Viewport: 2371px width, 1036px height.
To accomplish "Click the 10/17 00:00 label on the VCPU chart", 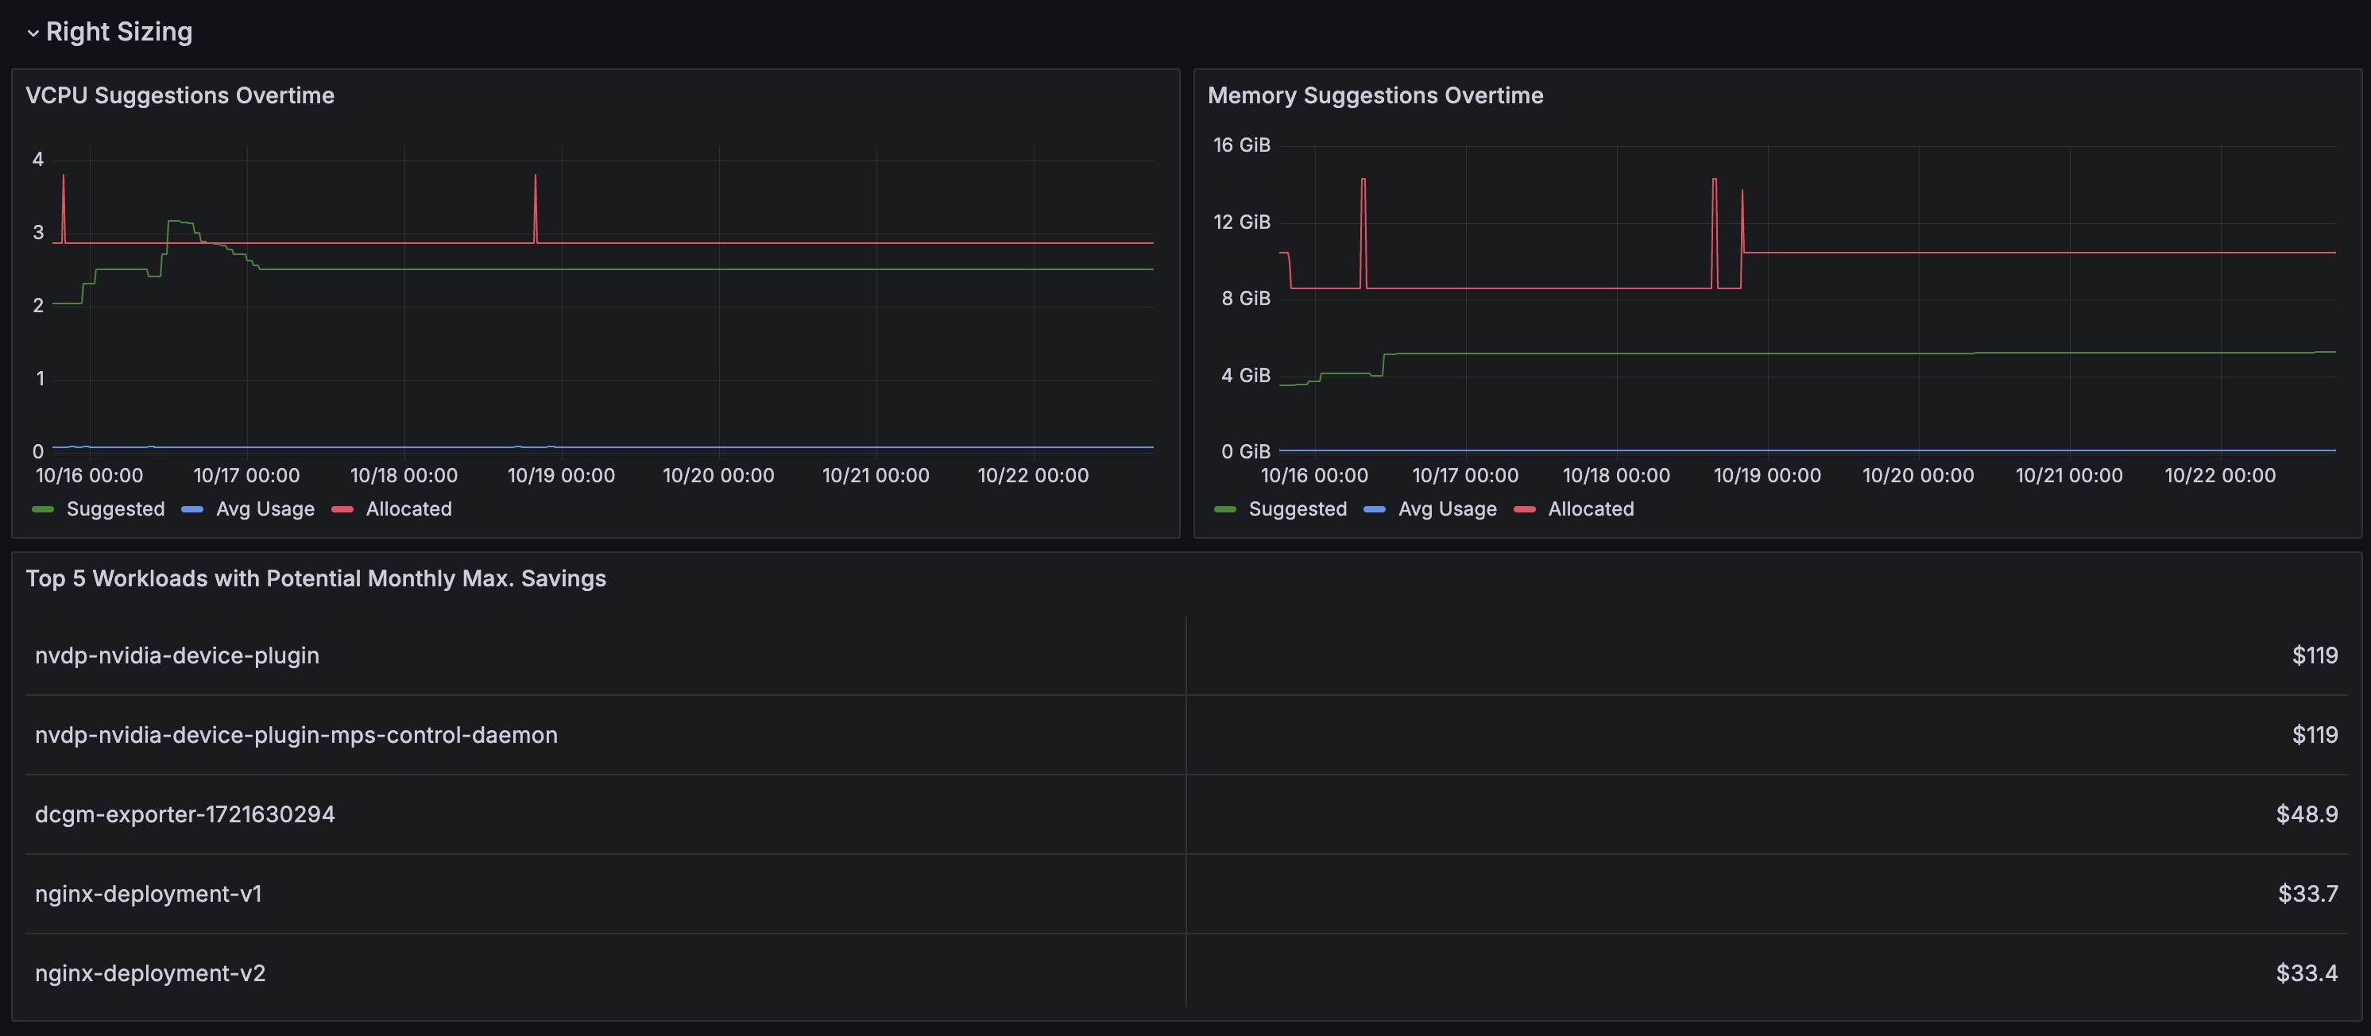I will [246, 476].
